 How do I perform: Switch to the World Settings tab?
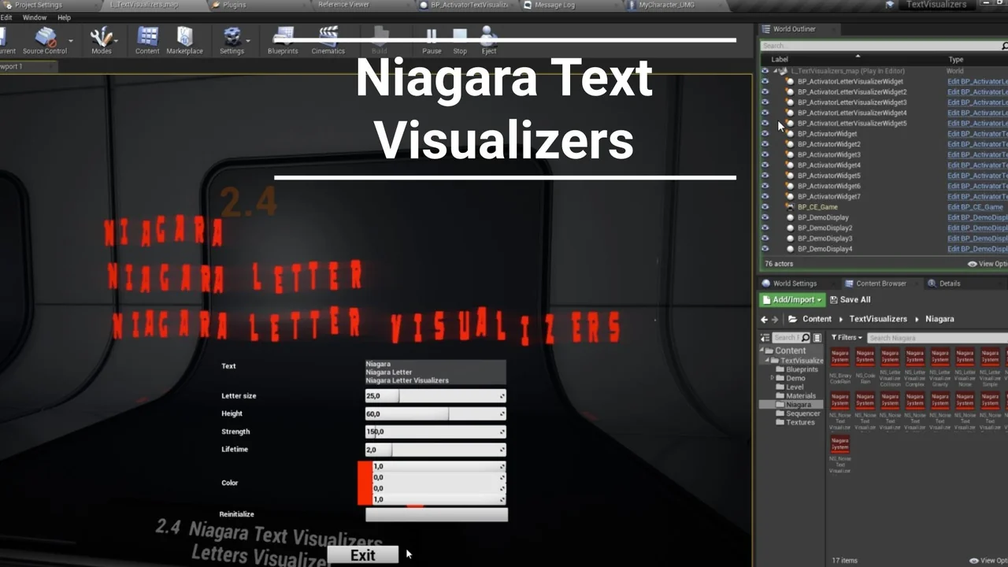tap(794, 283)
